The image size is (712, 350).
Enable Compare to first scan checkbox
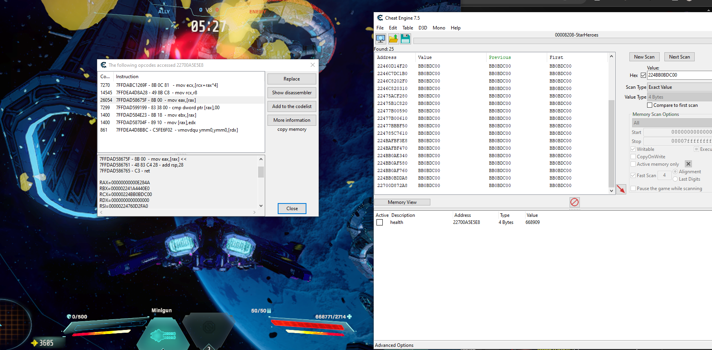649,105
